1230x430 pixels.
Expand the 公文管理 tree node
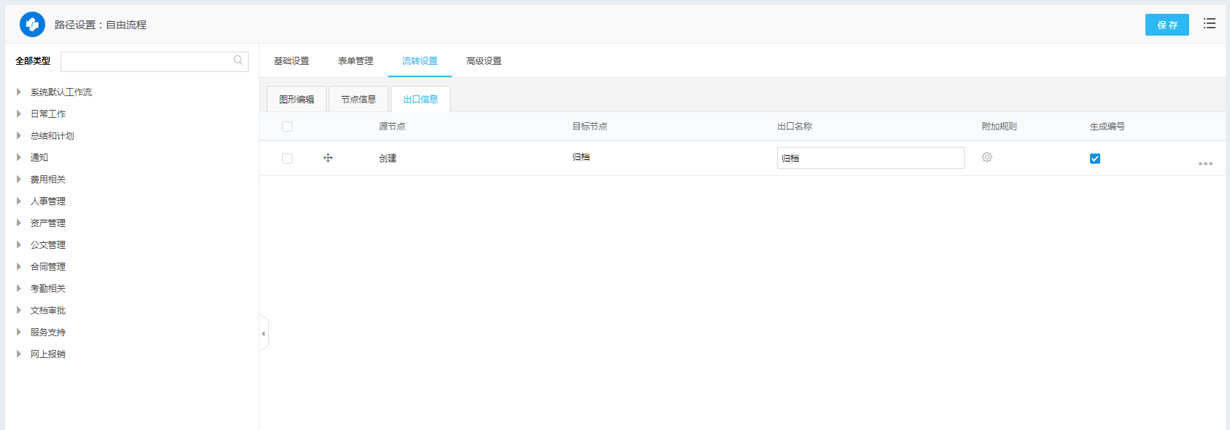click(19, 245)
